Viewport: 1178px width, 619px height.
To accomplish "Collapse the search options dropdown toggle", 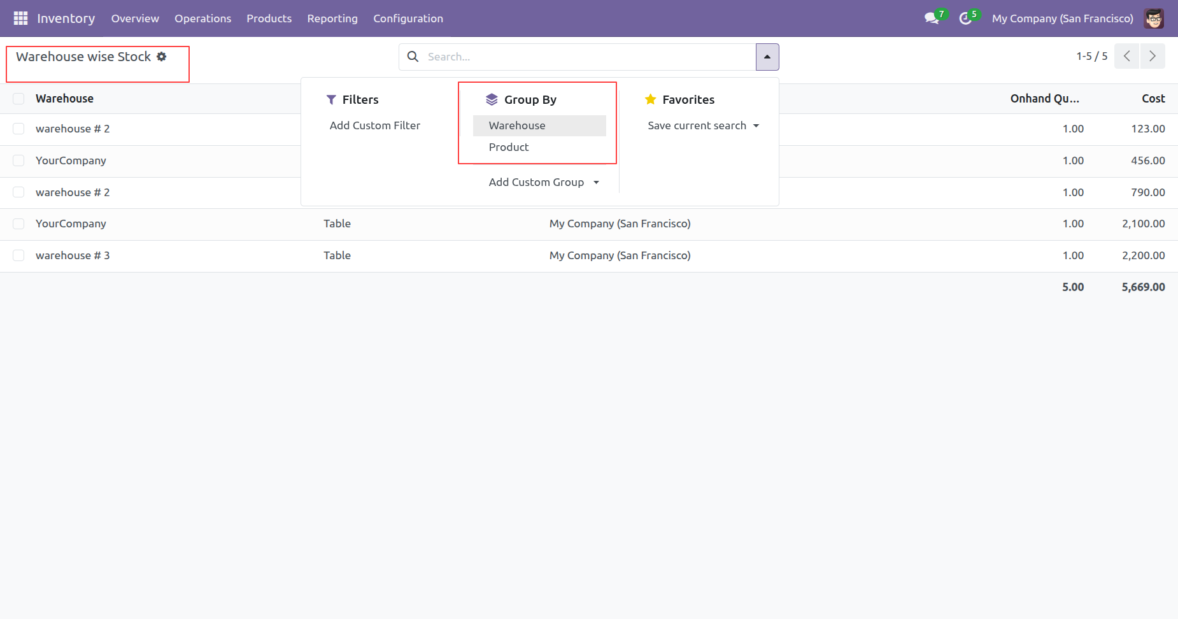I will tap(767, 57).
